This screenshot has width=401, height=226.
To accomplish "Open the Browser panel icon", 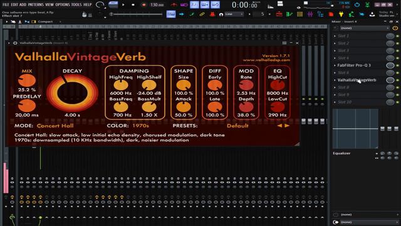I will [x=320, y=14].
